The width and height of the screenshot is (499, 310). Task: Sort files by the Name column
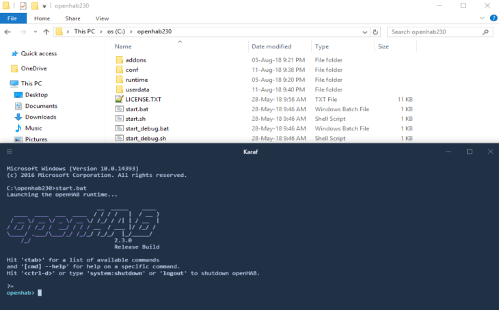click(123, 46)
